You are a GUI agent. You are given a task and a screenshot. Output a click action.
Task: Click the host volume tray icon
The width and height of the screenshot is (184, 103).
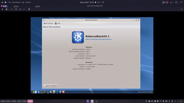[x=164, y=101]
